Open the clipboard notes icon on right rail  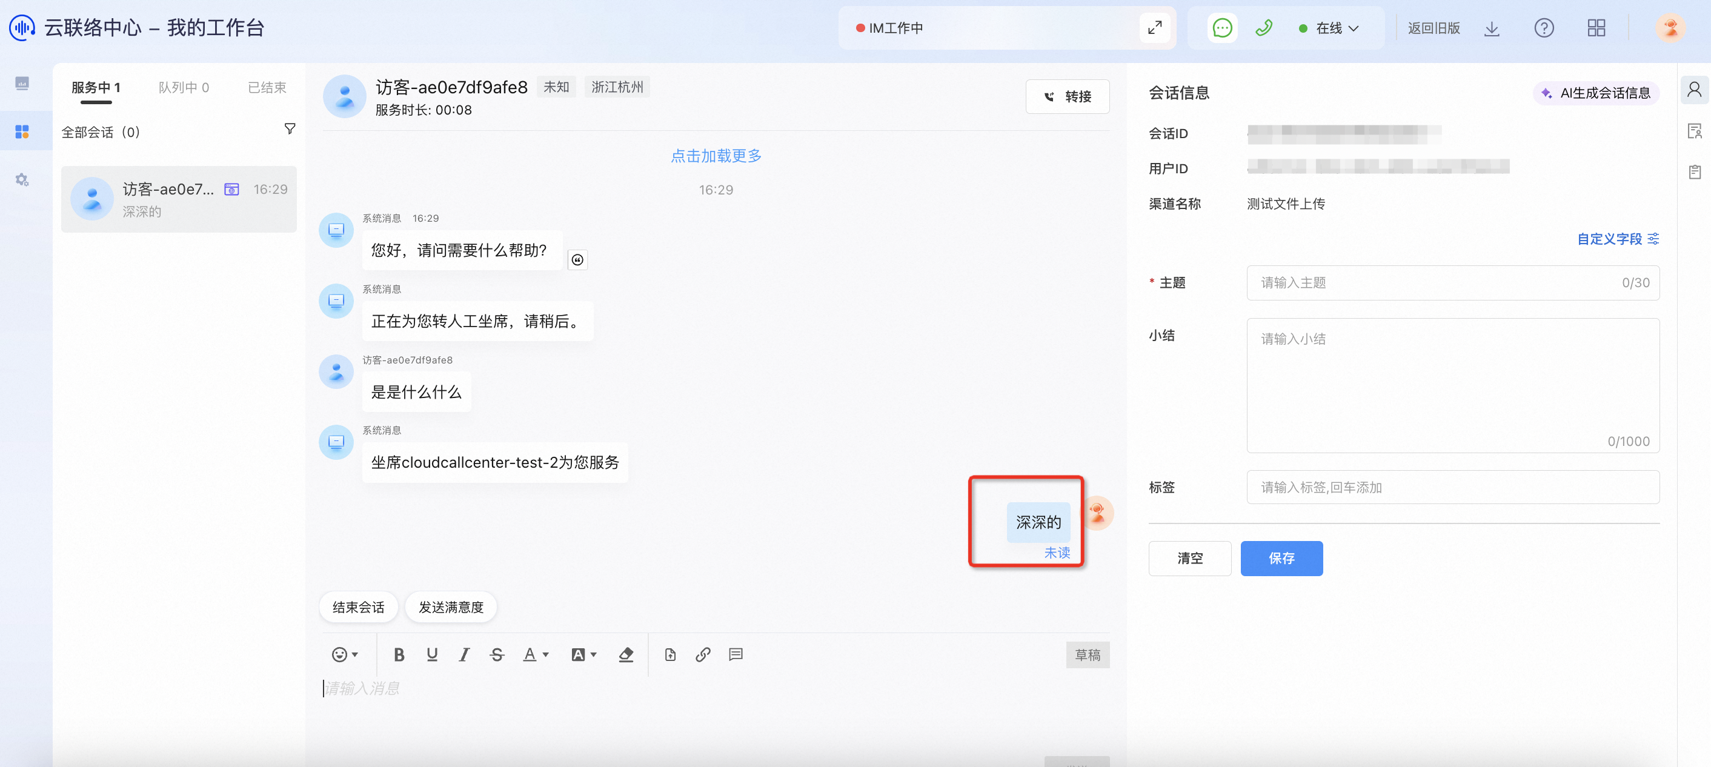point(1695,172)
